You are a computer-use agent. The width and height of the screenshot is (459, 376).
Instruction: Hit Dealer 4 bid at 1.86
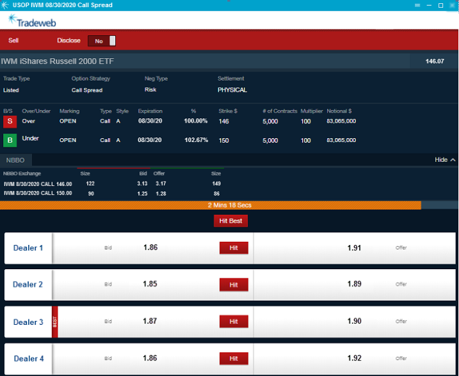pyautogui.click(x=233, y=359)
